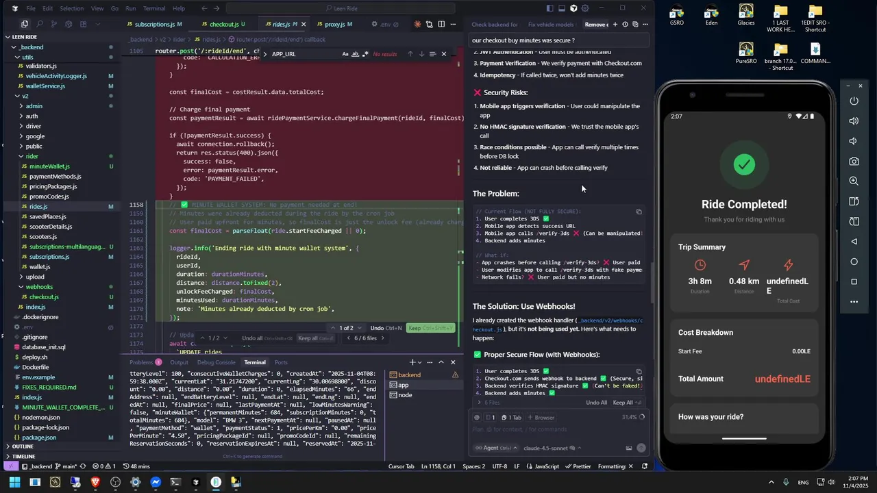This screenshot has width=877, height=493.
Task: Open the Source Control view icon
Action: pos(54,24)
